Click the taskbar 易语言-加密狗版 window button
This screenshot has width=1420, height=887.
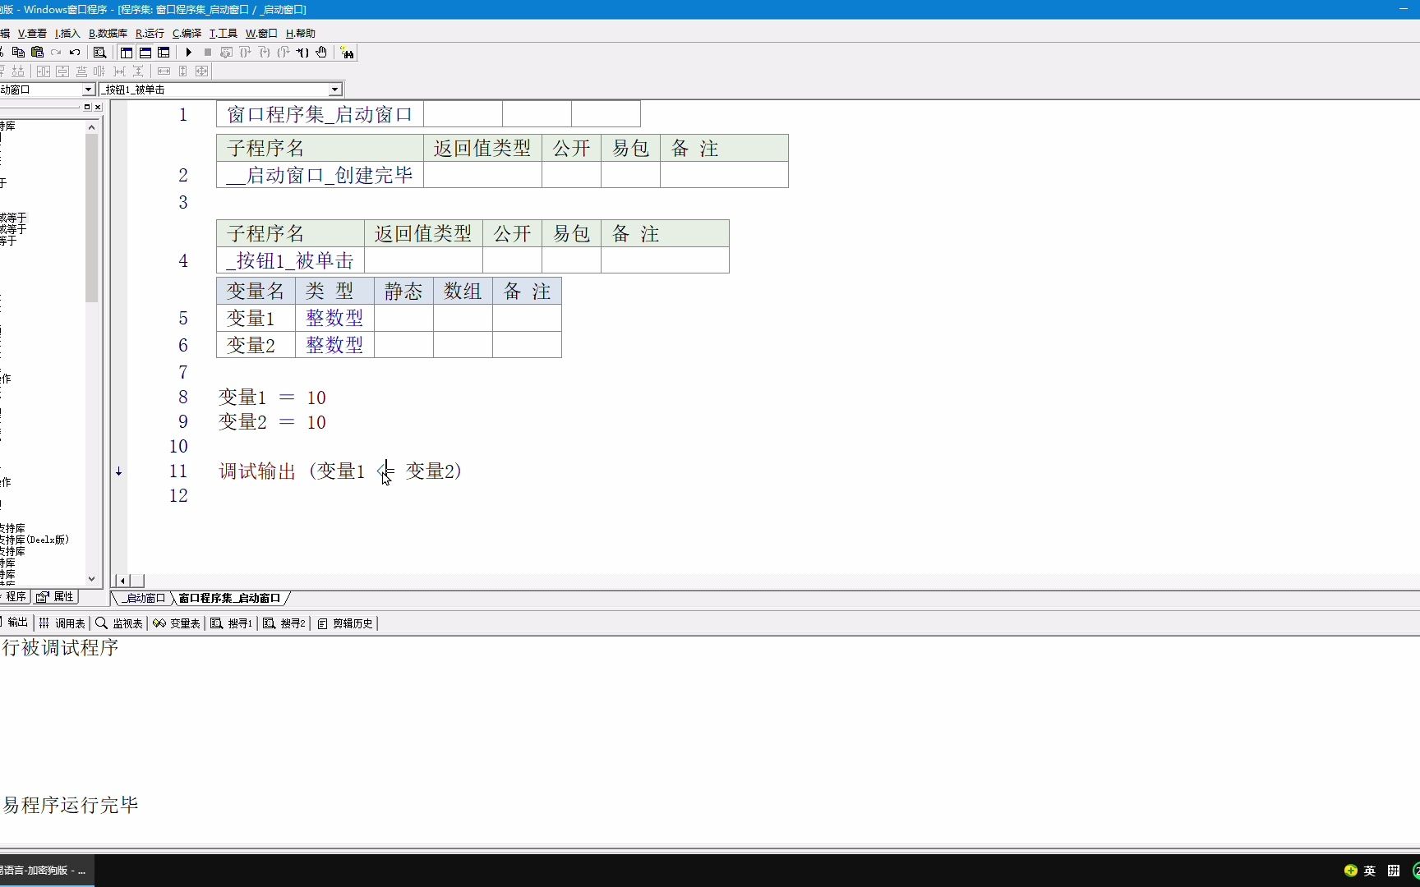point(47,871)
